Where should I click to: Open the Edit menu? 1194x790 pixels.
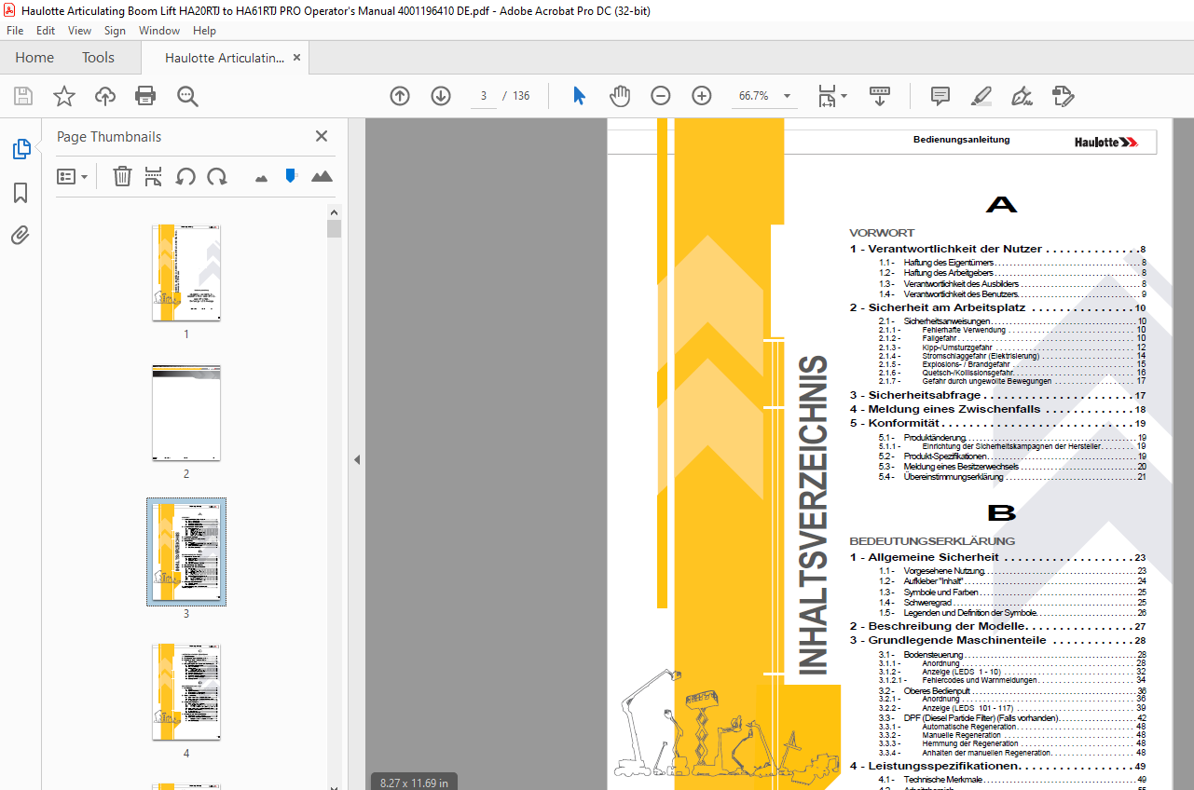[46, 31]
